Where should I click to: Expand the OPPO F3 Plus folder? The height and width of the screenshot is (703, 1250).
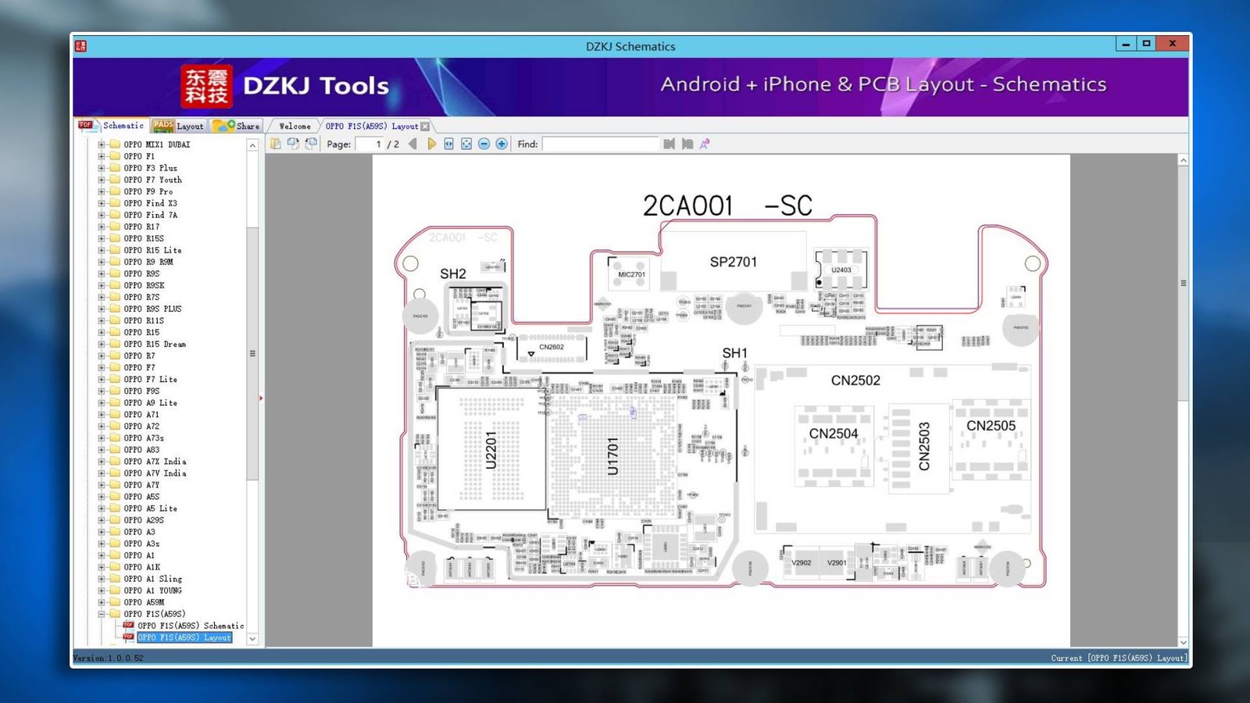click(x=102, y=168)
